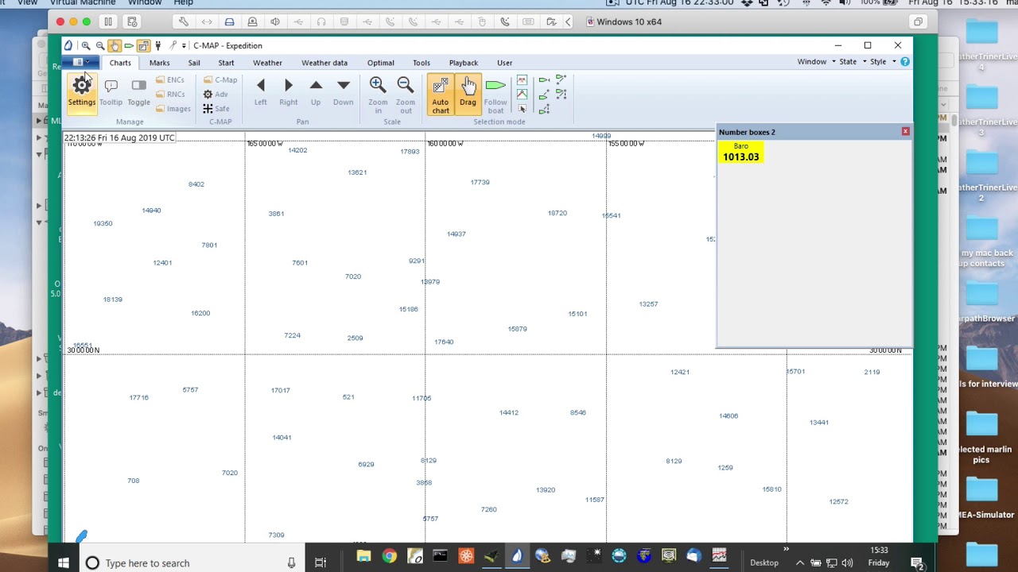Click quick-access plug connection icon
This screenshot has height=572, width=1018.
pyautogui.click(x=157, y=45)
